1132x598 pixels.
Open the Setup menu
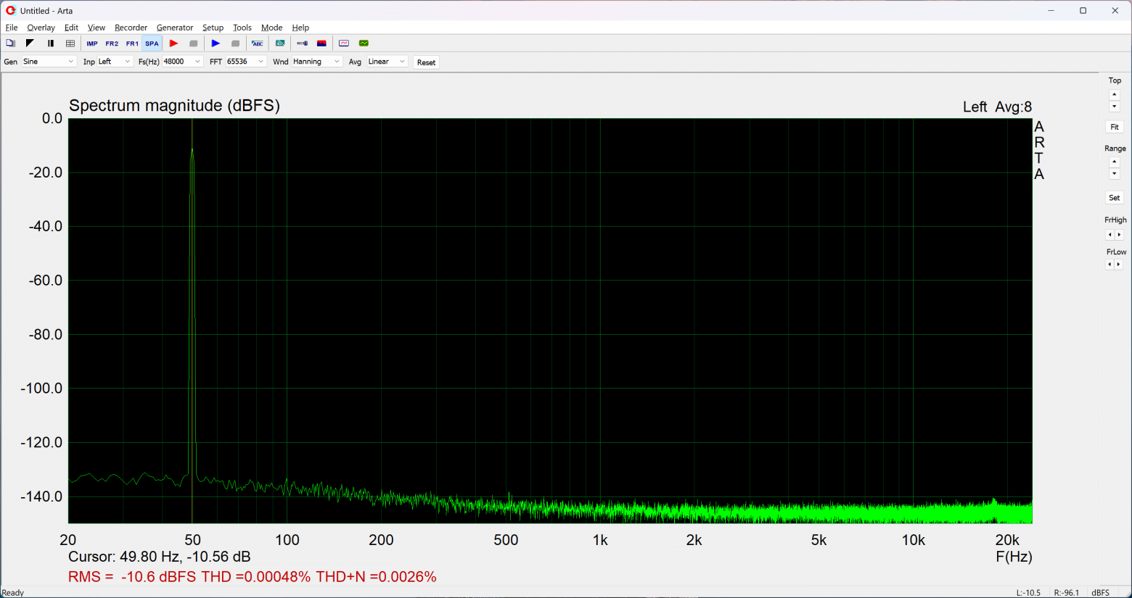click(213, 28)
